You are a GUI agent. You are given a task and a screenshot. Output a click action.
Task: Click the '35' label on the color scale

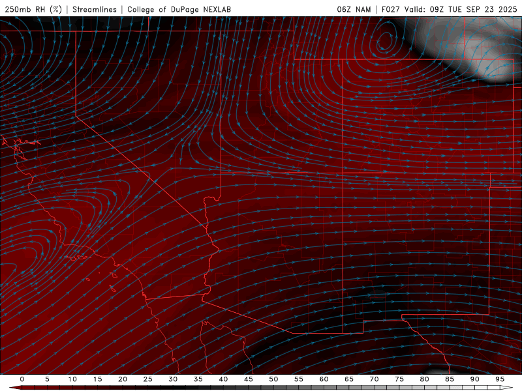[x=198, y=379]
